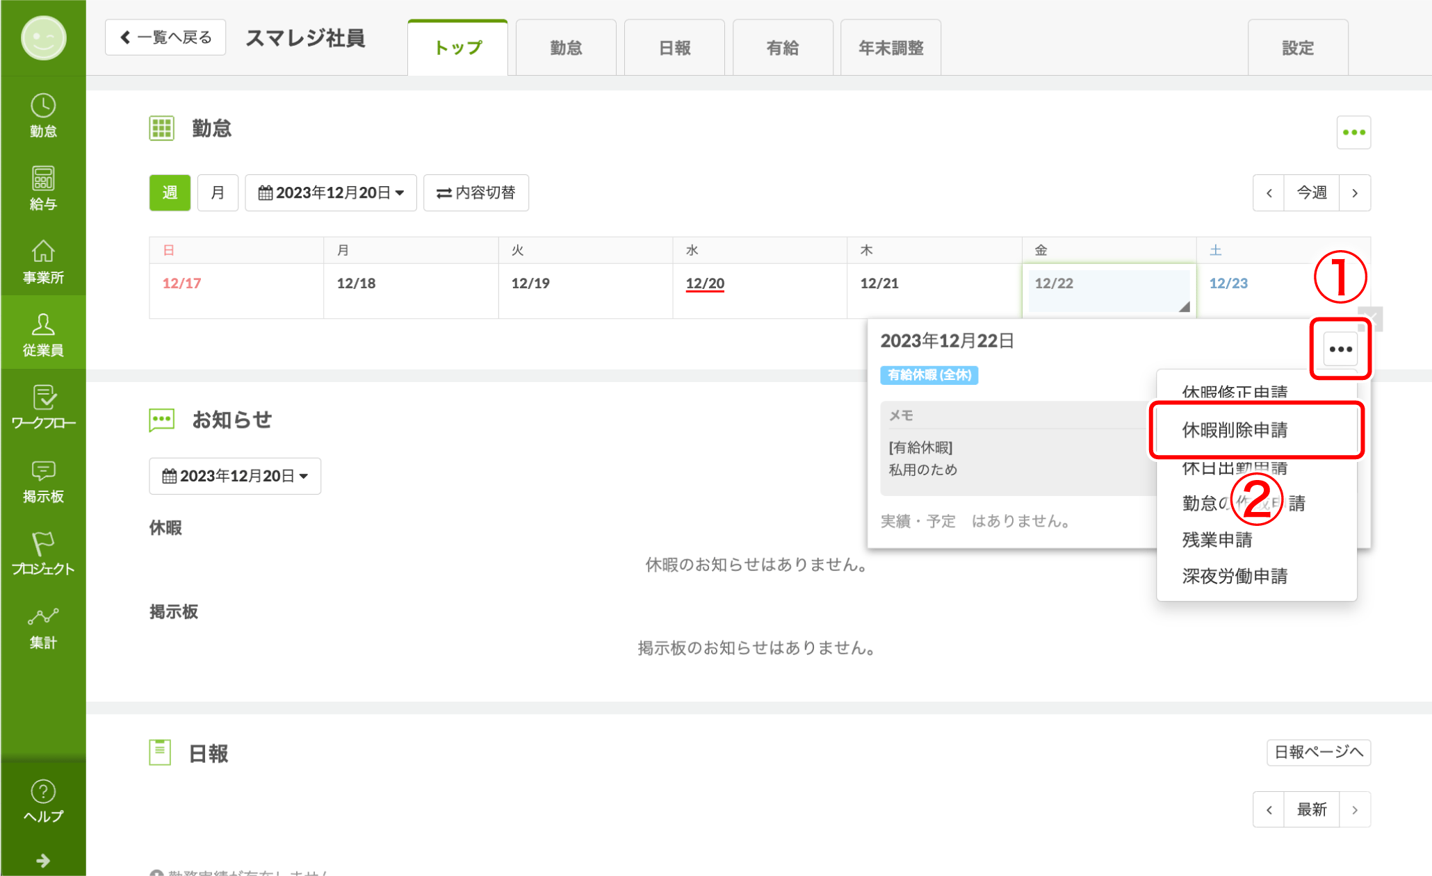Screen dimensions: 1432x876
Task: Open お知らせ date dropdown
Action: [235, 476]
